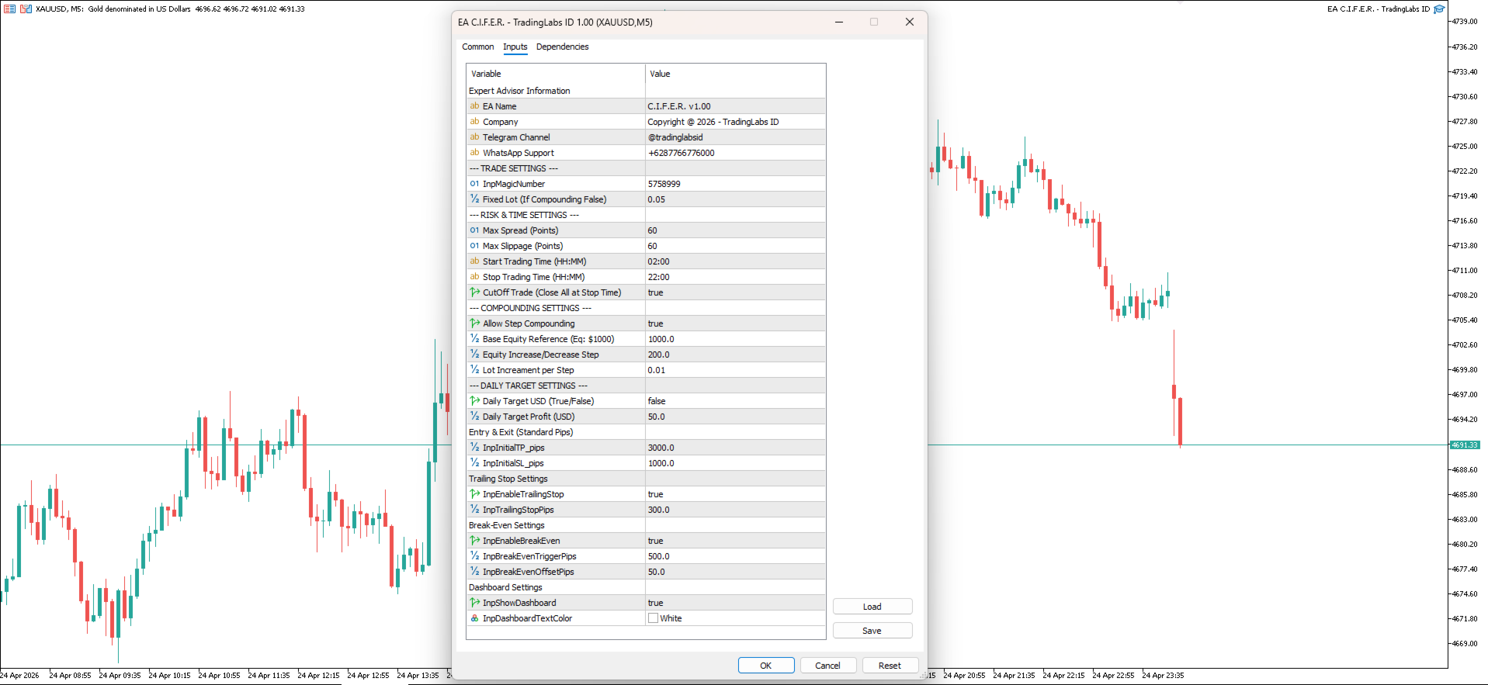Click the double icon beside InpTrailingStopPips
Image resolution: width=1488 pixels, height=685 pixels.
[474, 510]
